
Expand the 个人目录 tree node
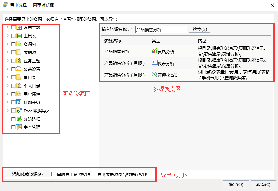tap(7, 86)
